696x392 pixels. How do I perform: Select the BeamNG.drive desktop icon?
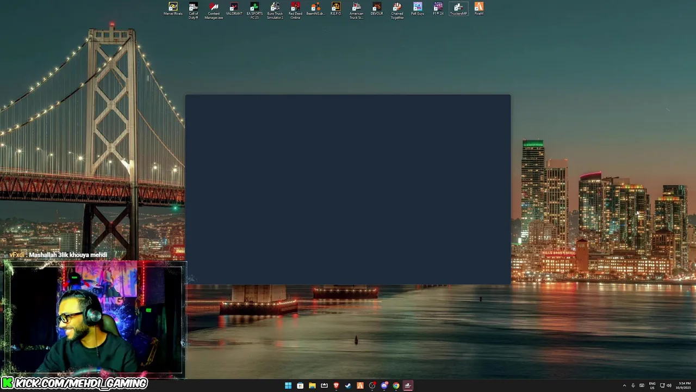[315, 9]
